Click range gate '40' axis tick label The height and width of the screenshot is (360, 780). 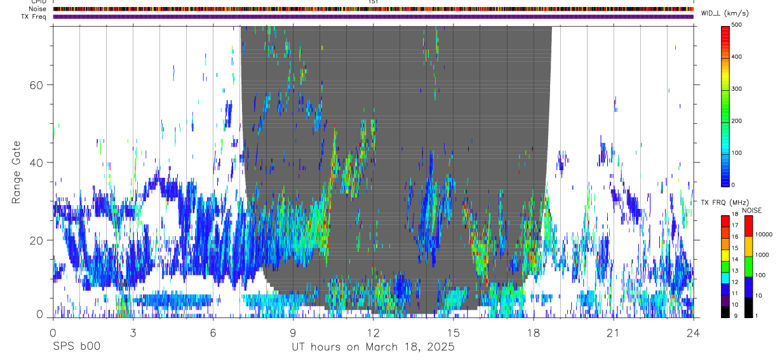[37, 163]
